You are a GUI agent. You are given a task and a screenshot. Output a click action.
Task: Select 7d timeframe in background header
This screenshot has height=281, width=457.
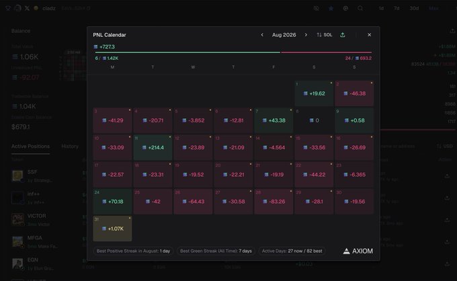coord(397,8)
